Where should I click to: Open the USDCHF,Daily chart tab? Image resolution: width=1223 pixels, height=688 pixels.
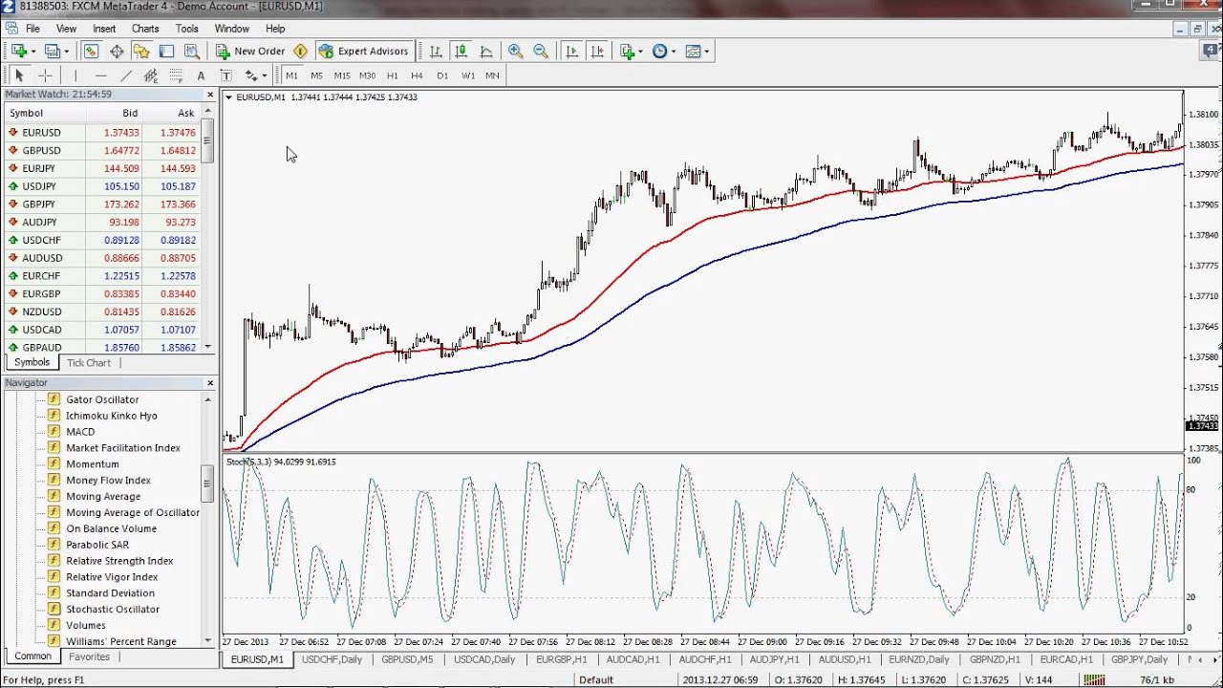332,659
